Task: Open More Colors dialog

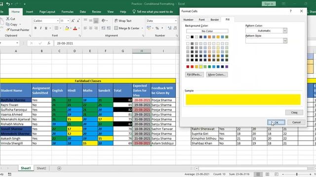Action: [217, 75]
